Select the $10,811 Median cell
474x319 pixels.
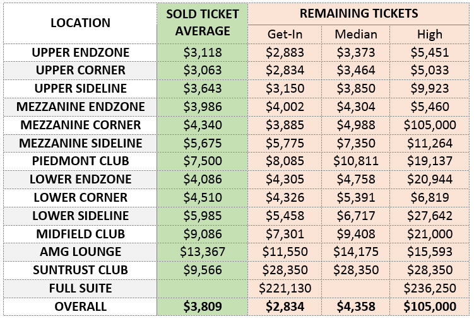[x=356, y=161]
